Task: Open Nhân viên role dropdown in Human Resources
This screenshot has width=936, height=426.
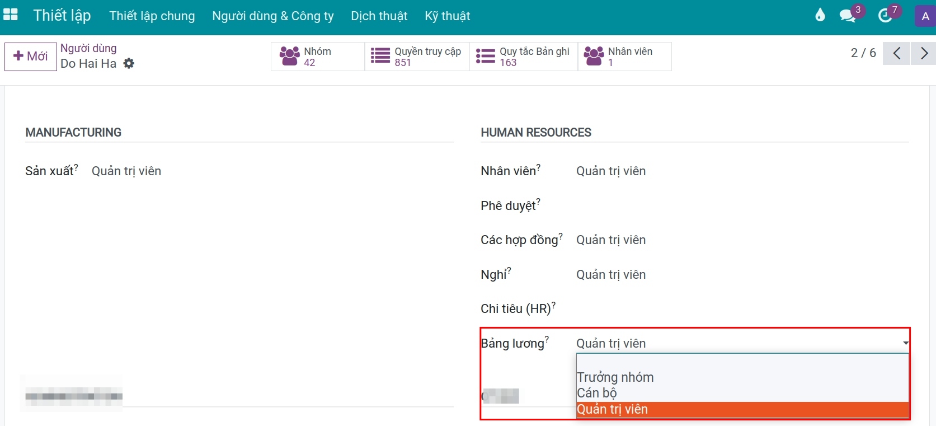Action: tap(742, 171)
